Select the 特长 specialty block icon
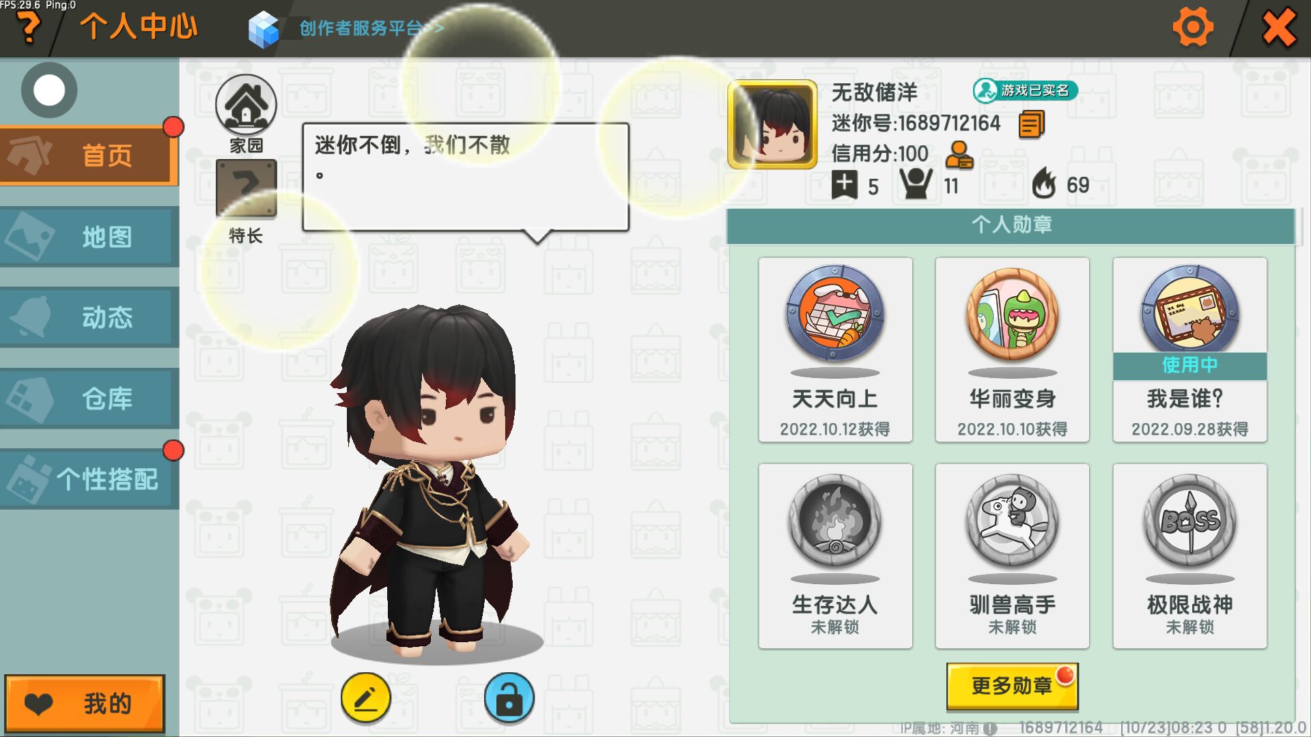The height and width of the screenshot is (737, 1311). [246, 189]
